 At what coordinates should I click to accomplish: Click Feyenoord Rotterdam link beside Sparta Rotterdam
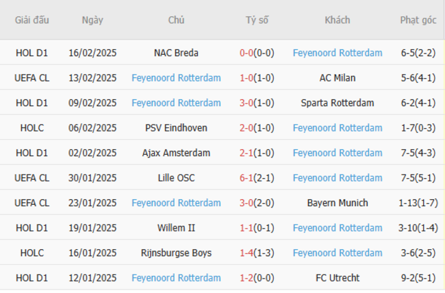176,103
